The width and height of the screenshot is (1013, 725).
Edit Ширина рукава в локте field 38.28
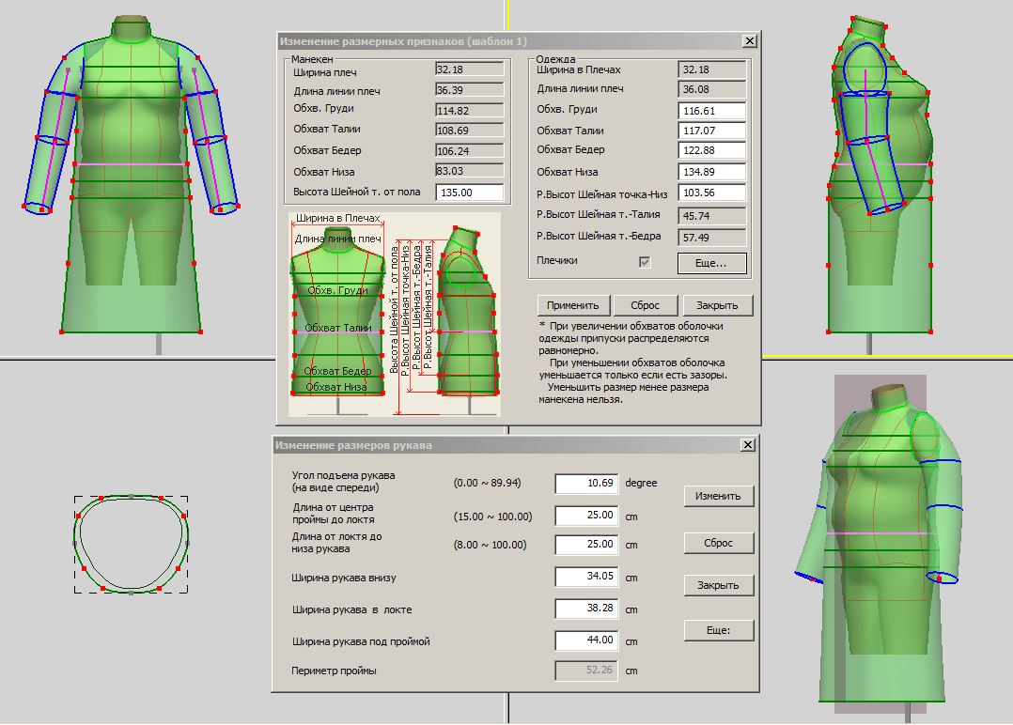click(x=586, y=609)
